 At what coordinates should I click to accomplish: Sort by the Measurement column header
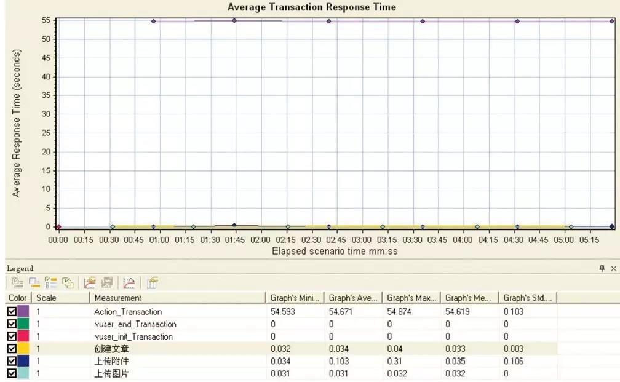[178, 298]
